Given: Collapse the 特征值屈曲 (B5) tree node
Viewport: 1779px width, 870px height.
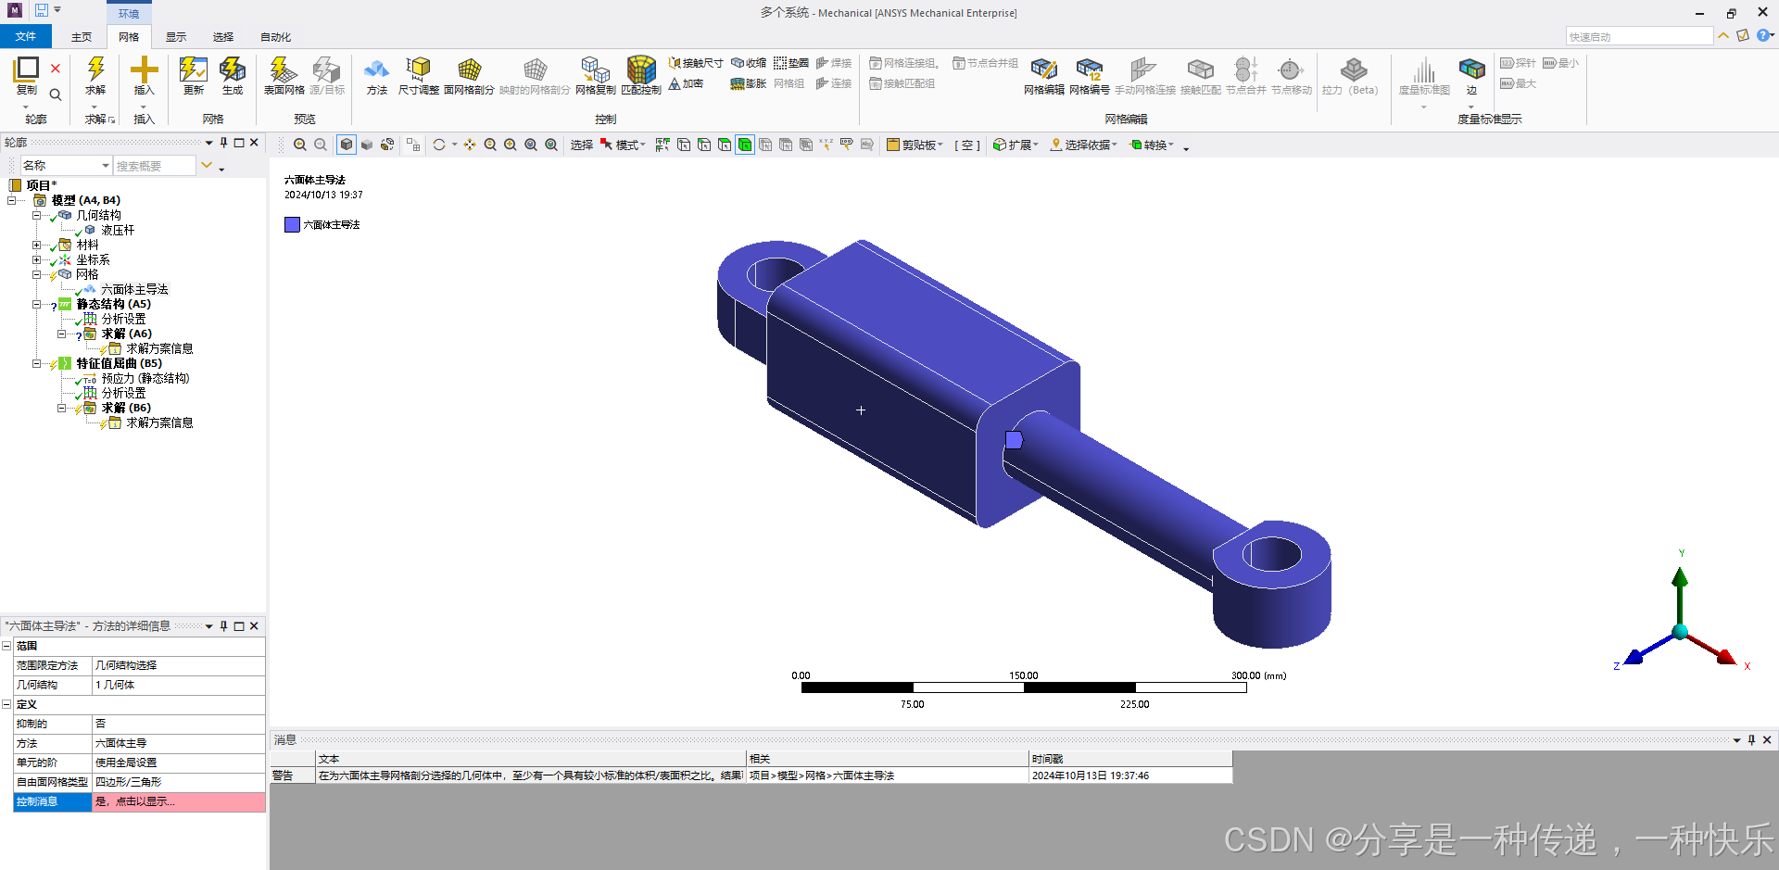Looking at the screenshot, I should coord(37,363).
